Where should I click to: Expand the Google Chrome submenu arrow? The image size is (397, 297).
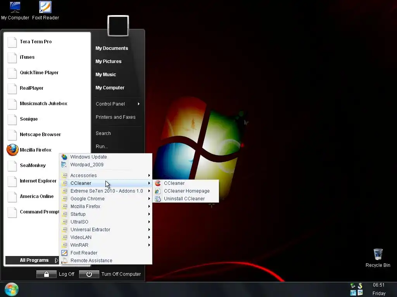[x=149, y=199]
